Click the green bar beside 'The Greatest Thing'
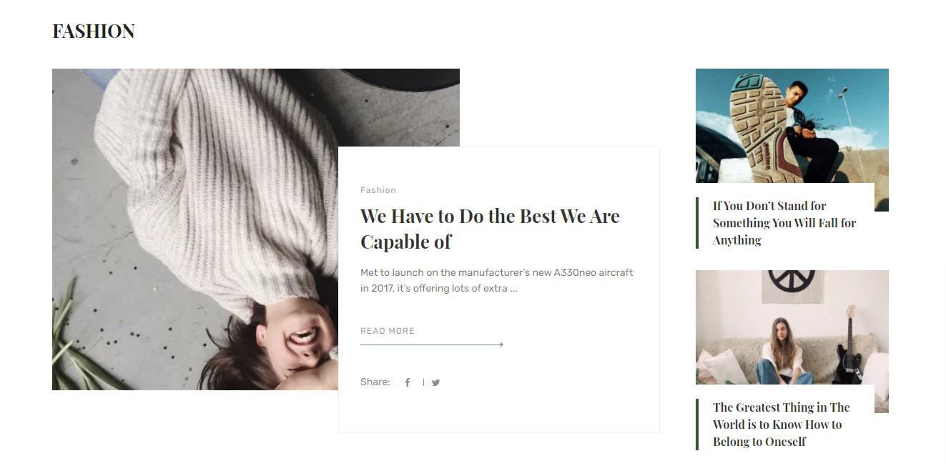Viewport: 946px width, 476px height. pos(697,425)
